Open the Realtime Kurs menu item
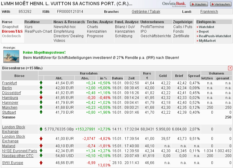The height and width of the screenshot is (168, 233). point(29,27)
